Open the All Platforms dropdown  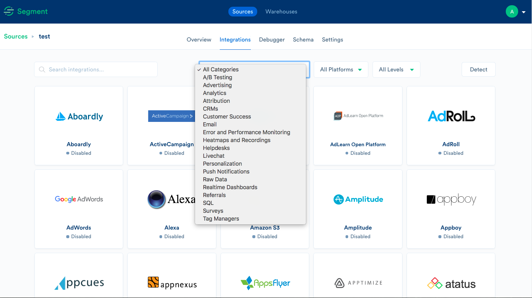point(341,70)
